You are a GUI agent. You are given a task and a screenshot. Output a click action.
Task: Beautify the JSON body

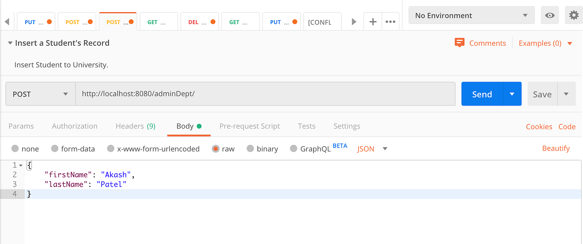coord(556,148)
